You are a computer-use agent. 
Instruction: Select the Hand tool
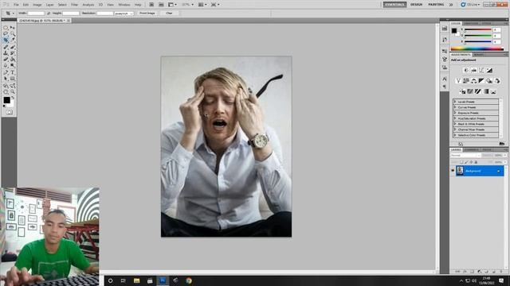pyautogui.click(x=6, y=92)
